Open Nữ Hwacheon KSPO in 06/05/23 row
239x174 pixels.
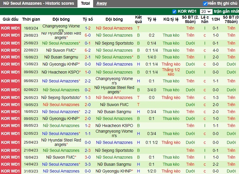pos(114,126)
